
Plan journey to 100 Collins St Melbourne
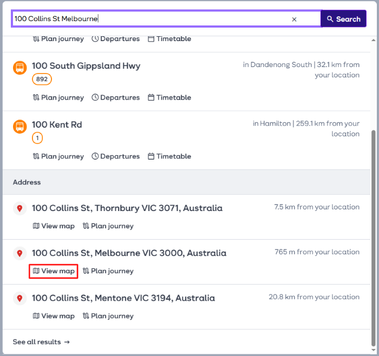[x=108, y=271]
